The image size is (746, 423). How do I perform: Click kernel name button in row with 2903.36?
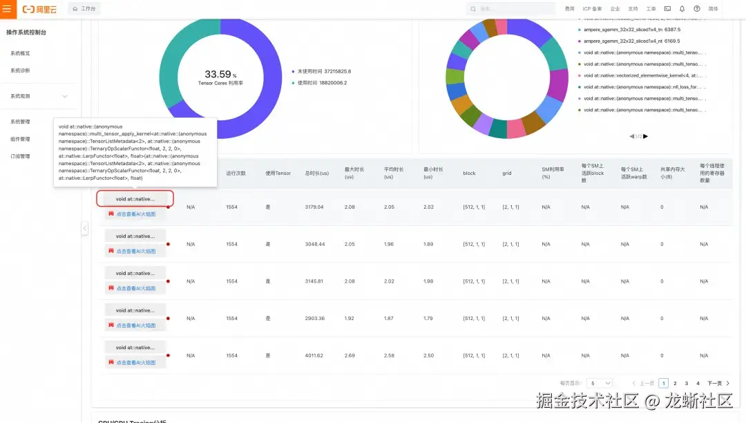point(135,310)
